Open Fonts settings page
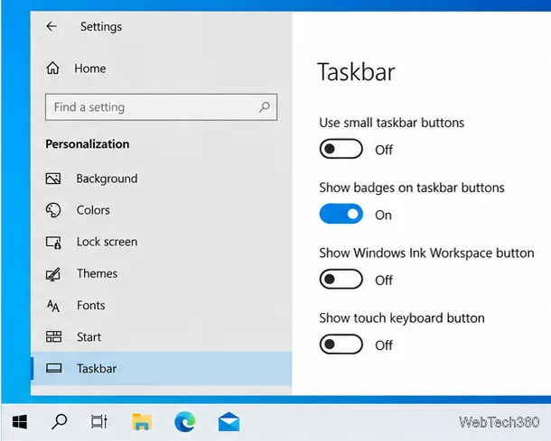 (162, 305)
